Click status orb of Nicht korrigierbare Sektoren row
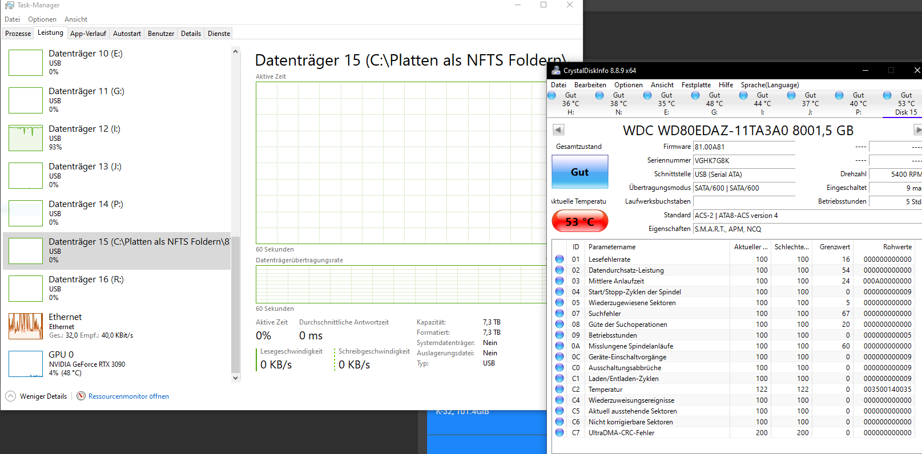922x454 pixels. tap(559, 421)
